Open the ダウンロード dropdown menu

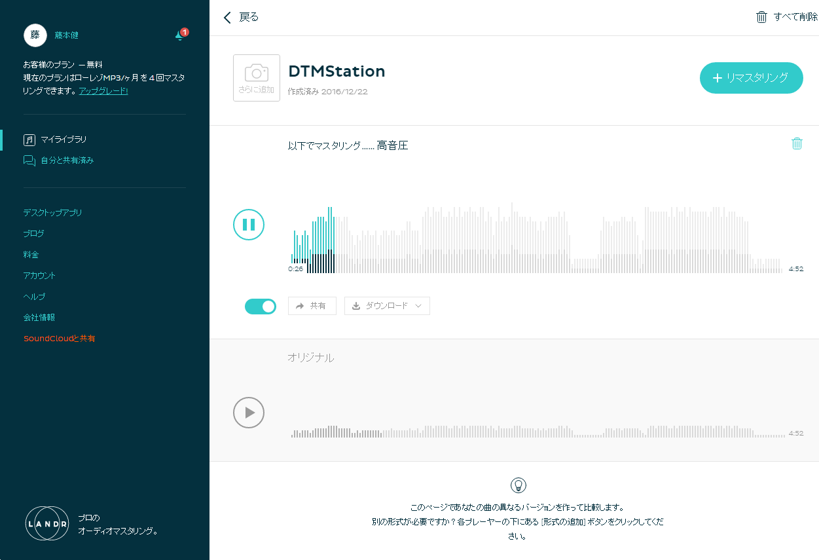[387, 306]
